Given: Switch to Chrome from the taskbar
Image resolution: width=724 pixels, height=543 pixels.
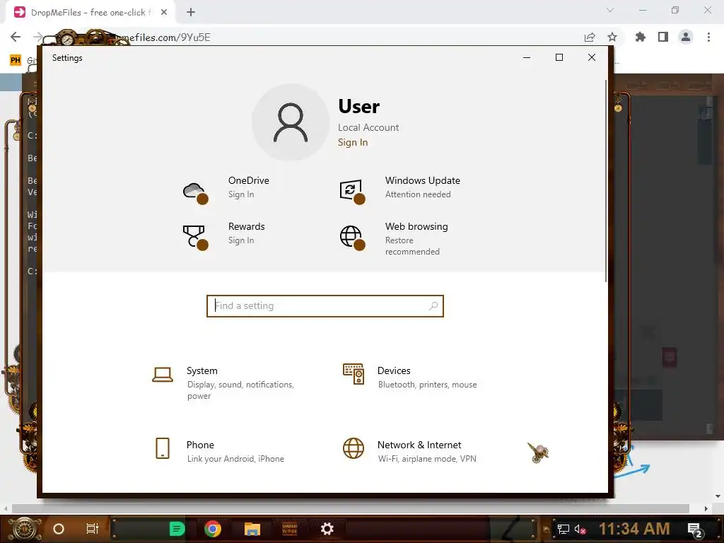Looking at the screenshot, I should coord(213,529).
